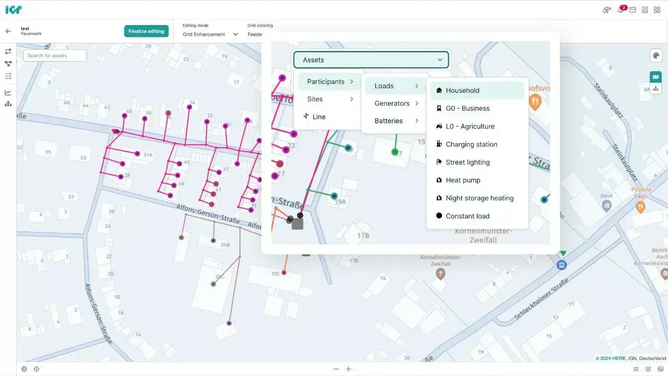Screen dimensions: 668x376
Task: Click the back arrow icon
Action: [x=8, y=31]
